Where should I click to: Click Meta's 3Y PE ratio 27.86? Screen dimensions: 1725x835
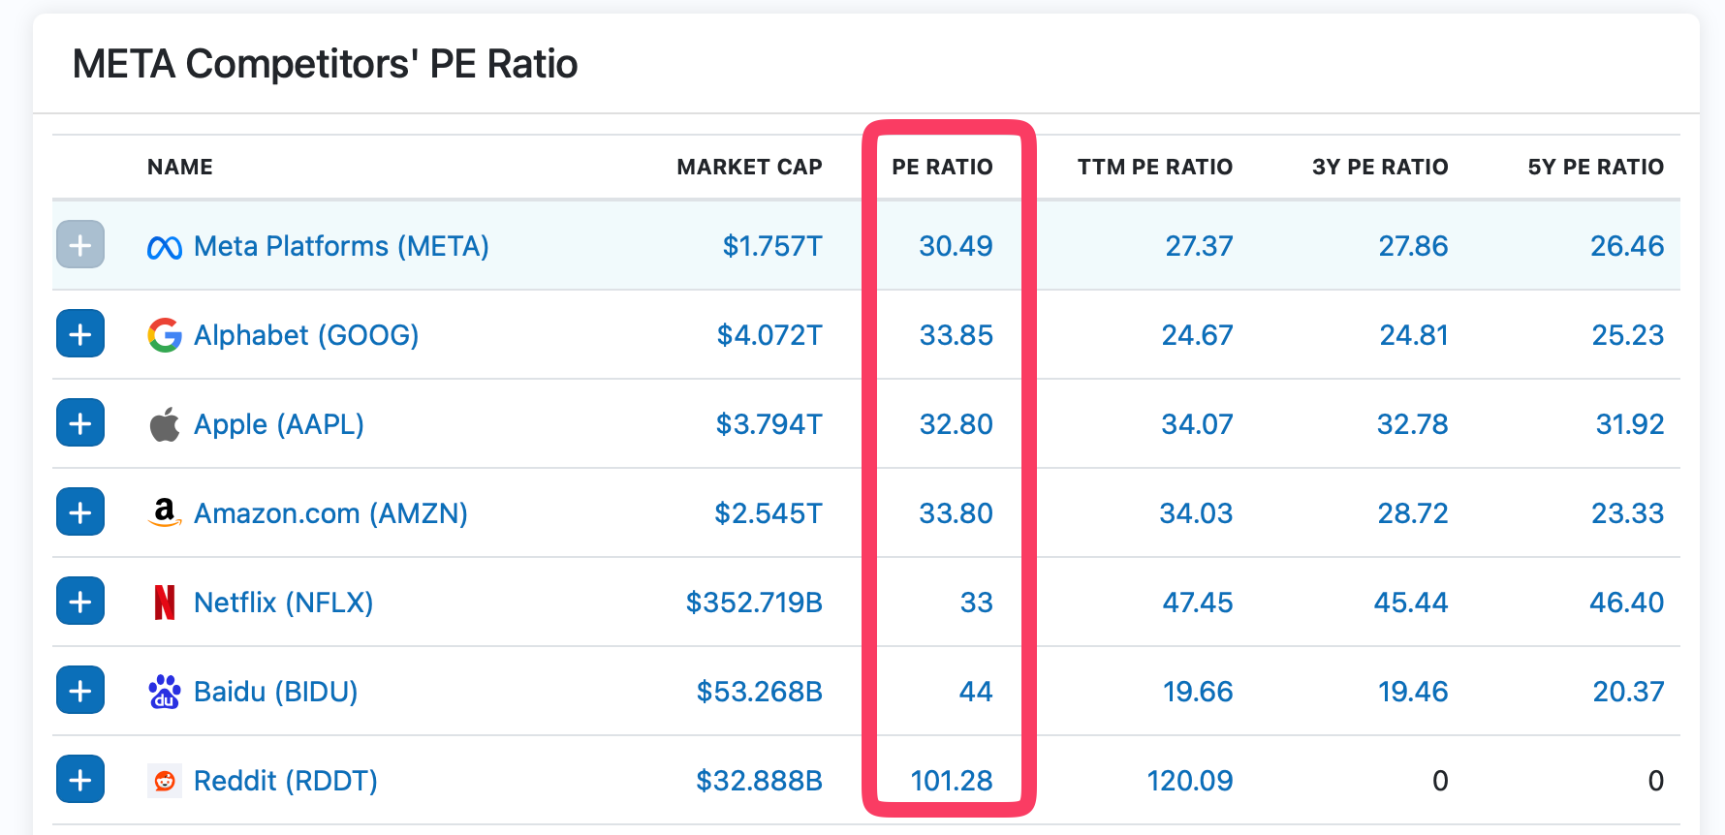point(1413,246)
